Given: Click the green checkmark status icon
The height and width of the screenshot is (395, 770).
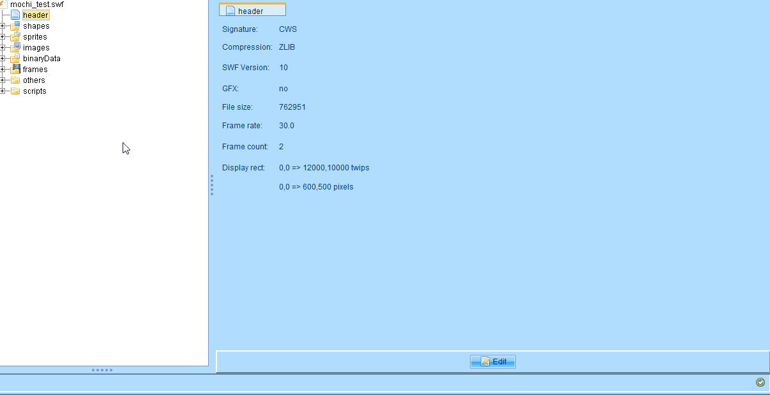Looking at the screenshot, I should 760,382.
